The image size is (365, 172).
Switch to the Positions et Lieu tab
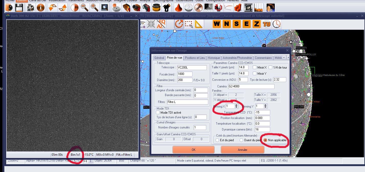[195, 58]
